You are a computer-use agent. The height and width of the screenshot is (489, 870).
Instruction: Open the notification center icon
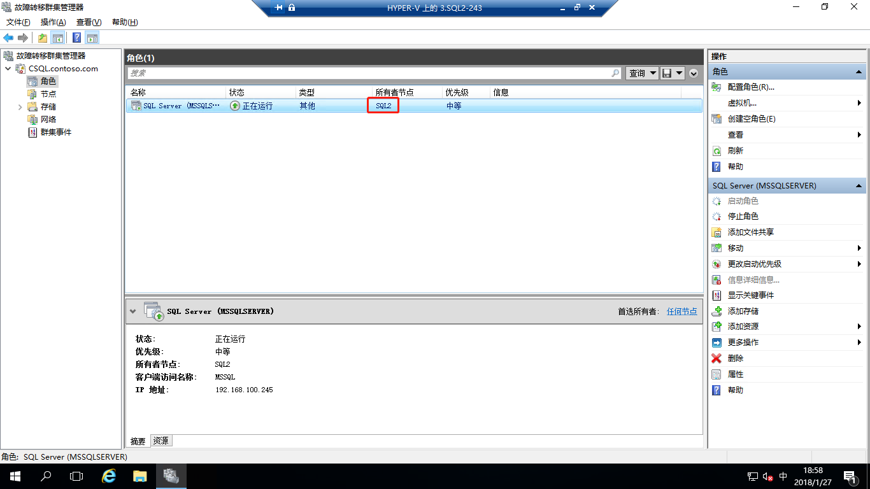click(x=850, y=476)
